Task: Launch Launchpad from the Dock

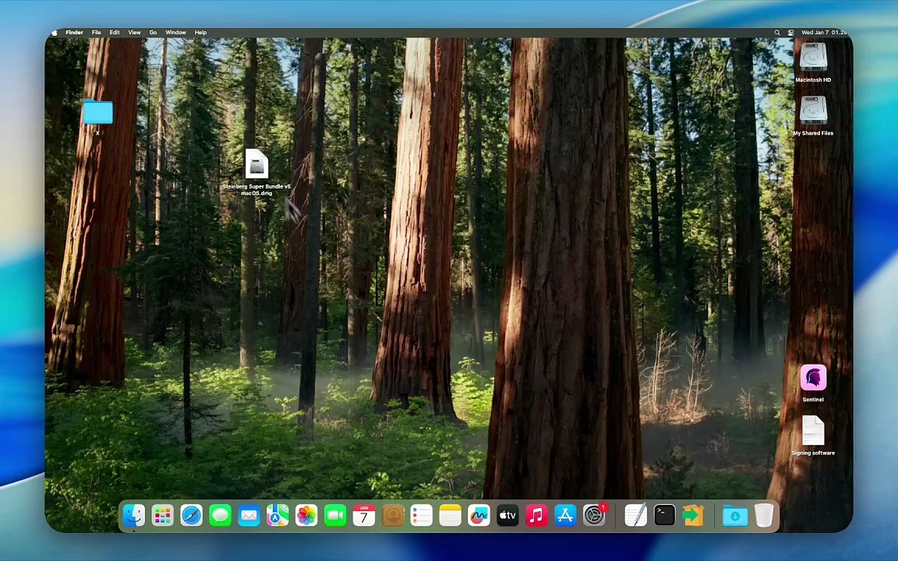Action: (163, 515)
